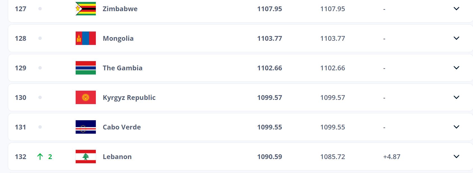Click the Lebanon flag icon
The width and height of the screenshot is (473, 173).
click(85, 157)
